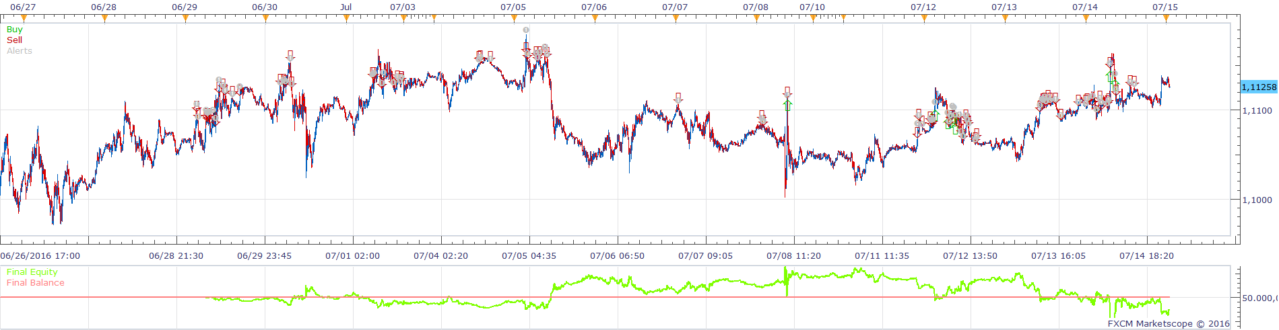
Task: Click the 06/29 23:45 time label
Action: pos(265,256)
